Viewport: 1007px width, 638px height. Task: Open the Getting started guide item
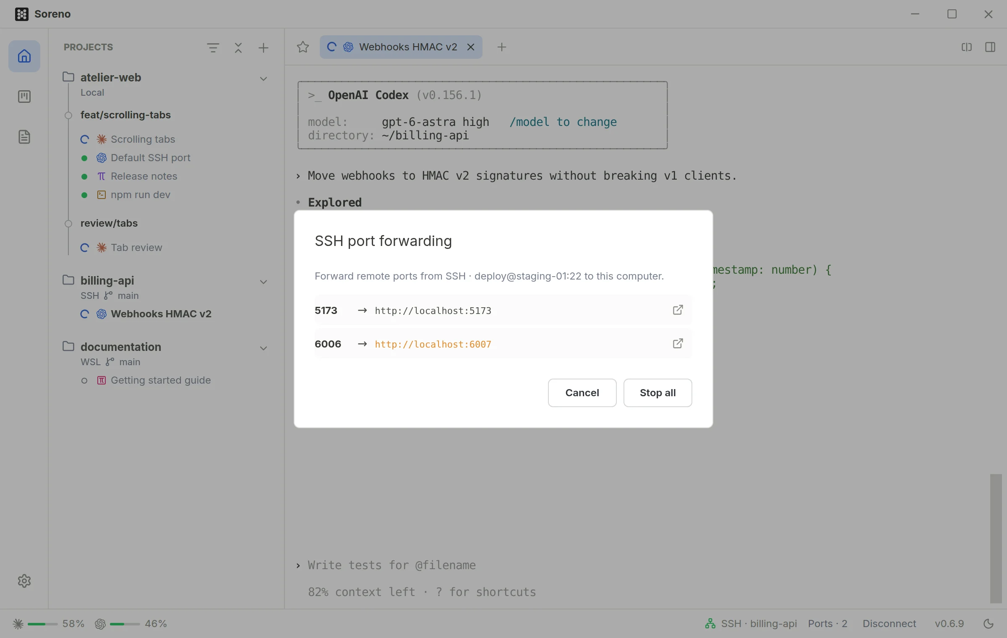[160, 380]
